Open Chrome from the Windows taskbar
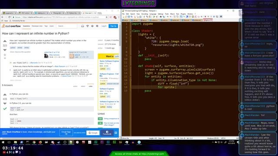The height and width of the screenshot is (156, 278). coord(34,142)
